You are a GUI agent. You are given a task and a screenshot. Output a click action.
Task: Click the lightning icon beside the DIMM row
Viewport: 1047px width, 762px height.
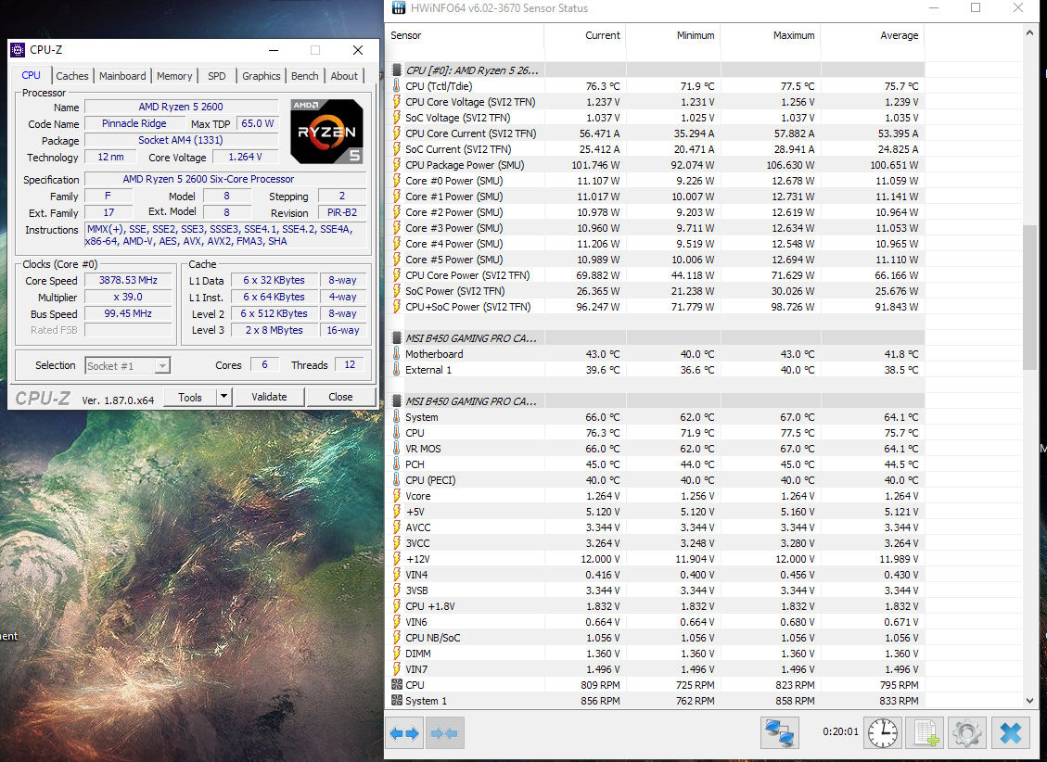click(397, 654)
